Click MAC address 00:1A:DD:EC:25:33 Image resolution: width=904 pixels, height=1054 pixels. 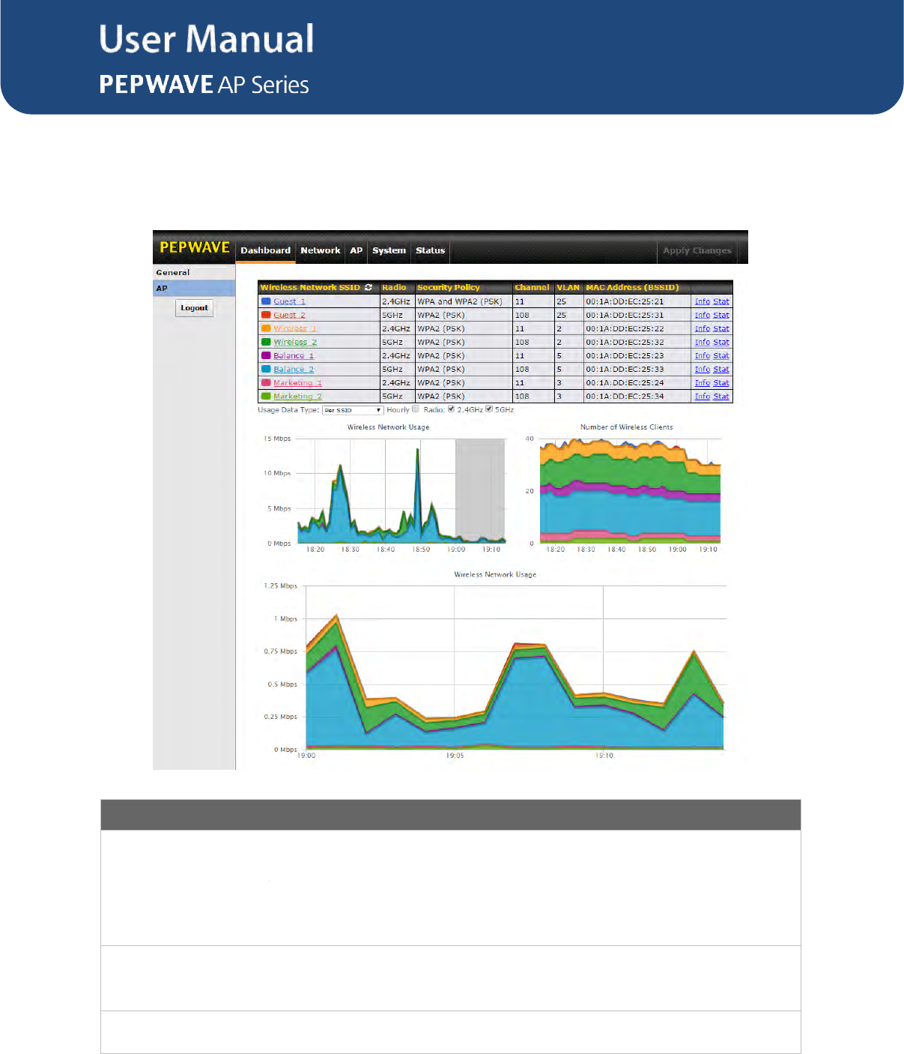click(625, 369)
